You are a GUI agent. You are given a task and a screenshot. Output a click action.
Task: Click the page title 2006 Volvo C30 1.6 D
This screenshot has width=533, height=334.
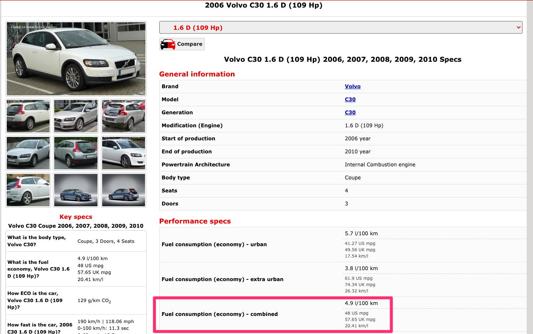coord(264,5)
